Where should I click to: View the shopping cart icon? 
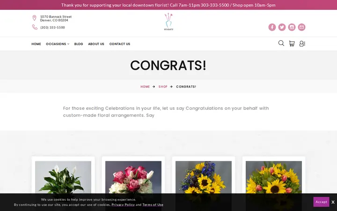point(292,44)
